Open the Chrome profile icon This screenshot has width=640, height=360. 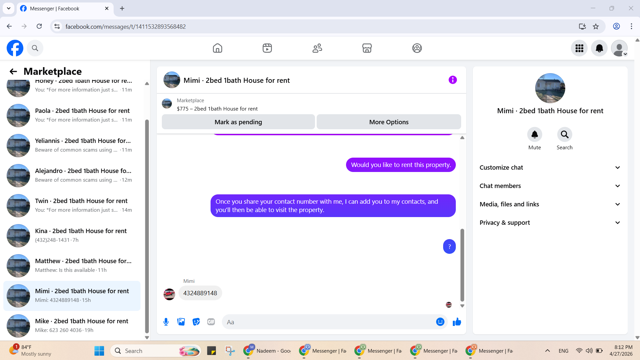(x=616, y=26)
